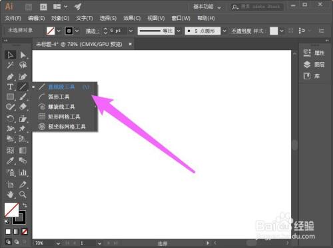Swap fill and stroke colors arrow
This screenshot has height=248, width=333.
pyautogui.click(x=25, y=205)
